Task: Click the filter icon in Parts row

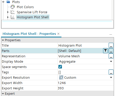Action: point(105,51)
